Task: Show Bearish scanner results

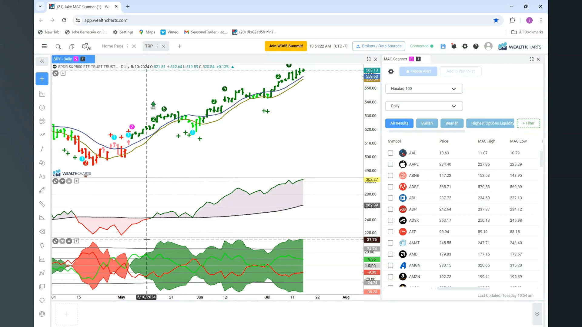Action: [x=452, y=123]
